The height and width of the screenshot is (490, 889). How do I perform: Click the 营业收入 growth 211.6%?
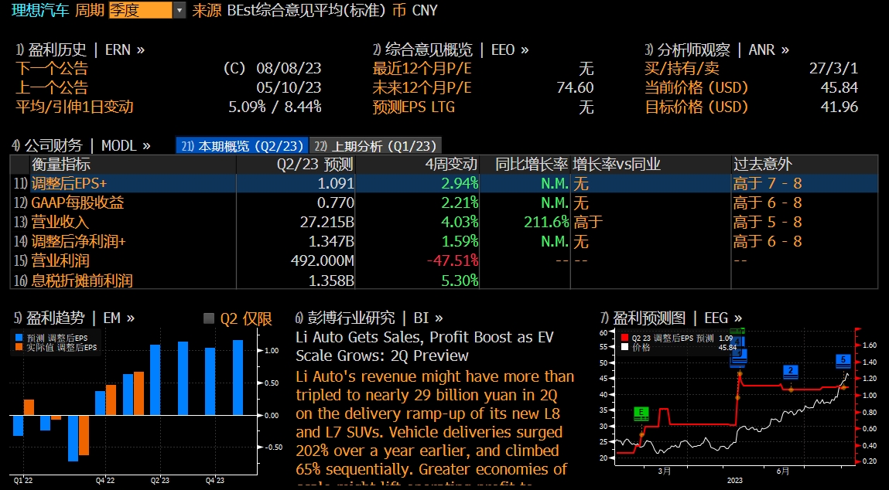click(546, 222)
